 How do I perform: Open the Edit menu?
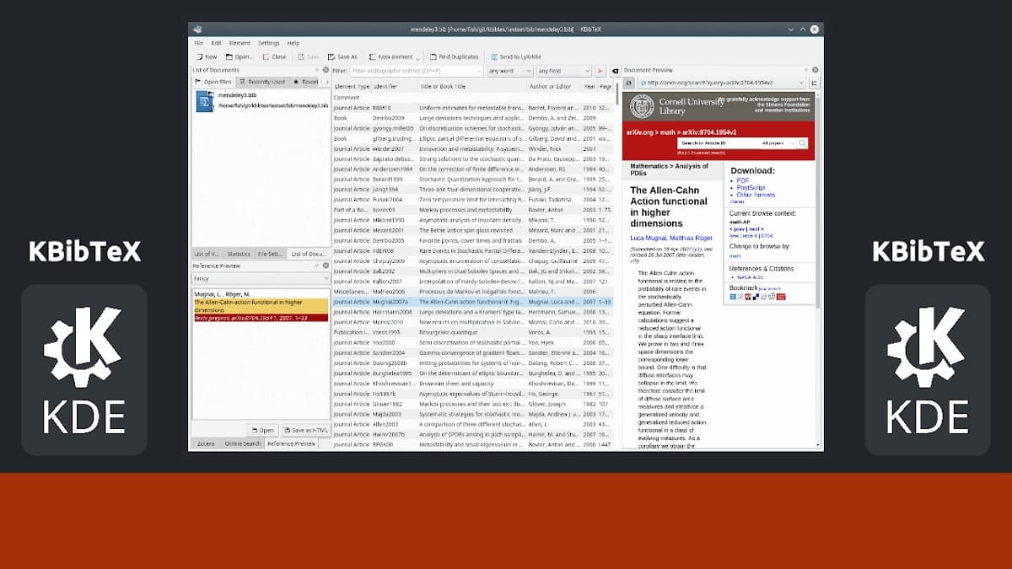tap(216, 43)
